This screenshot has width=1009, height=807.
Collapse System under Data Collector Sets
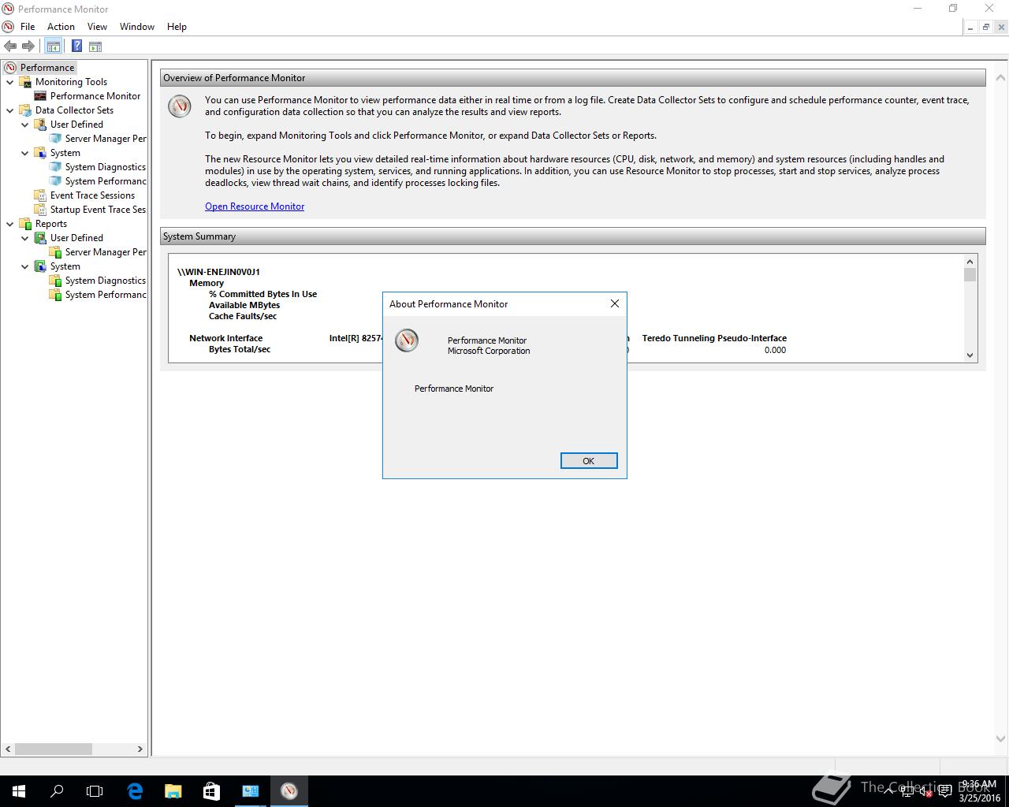click(25, 153)
